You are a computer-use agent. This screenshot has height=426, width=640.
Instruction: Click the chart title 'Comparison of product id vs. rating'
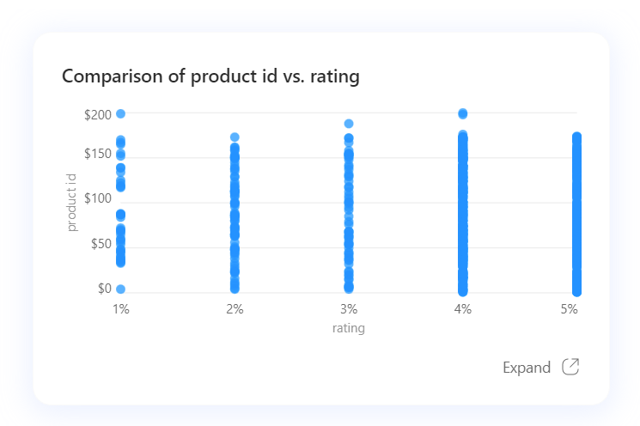tap(210, 76)
